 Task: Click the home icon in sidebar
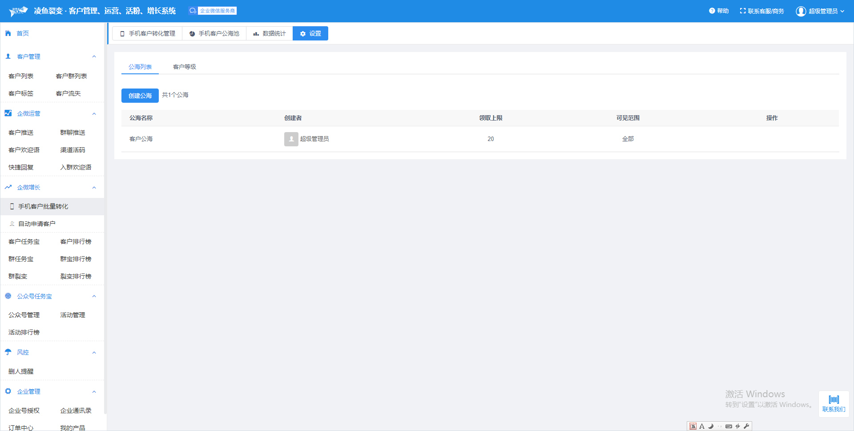click(8, 33)
